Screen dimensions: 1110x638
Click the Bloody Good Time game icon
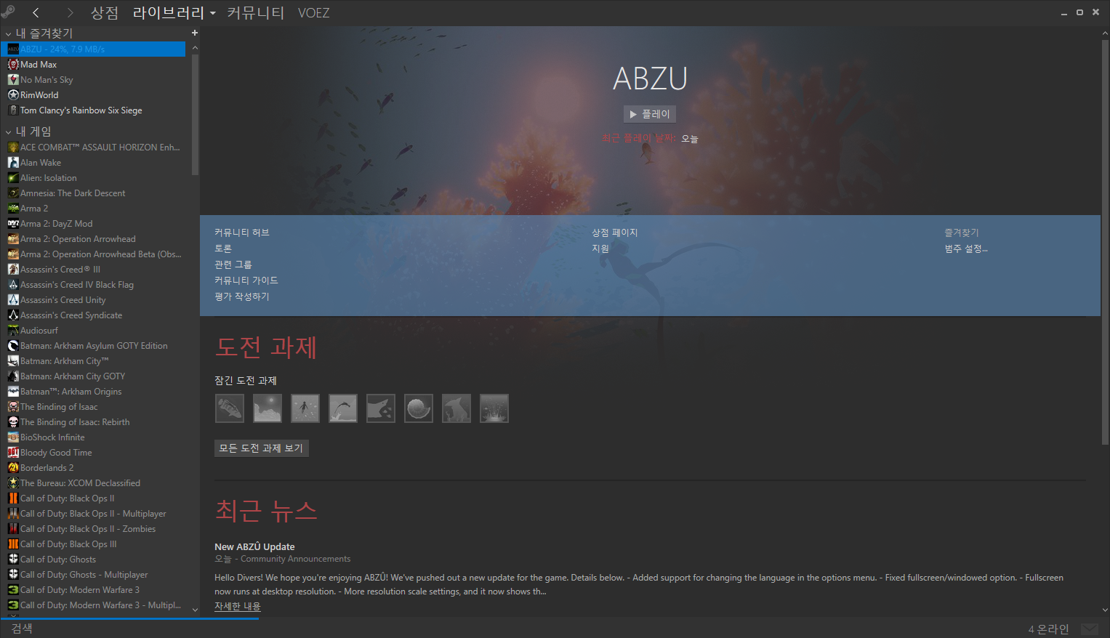point(13,453)
